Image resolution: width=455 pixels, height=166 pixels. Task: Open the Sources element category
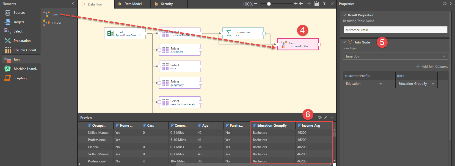(x=19, y=13)
